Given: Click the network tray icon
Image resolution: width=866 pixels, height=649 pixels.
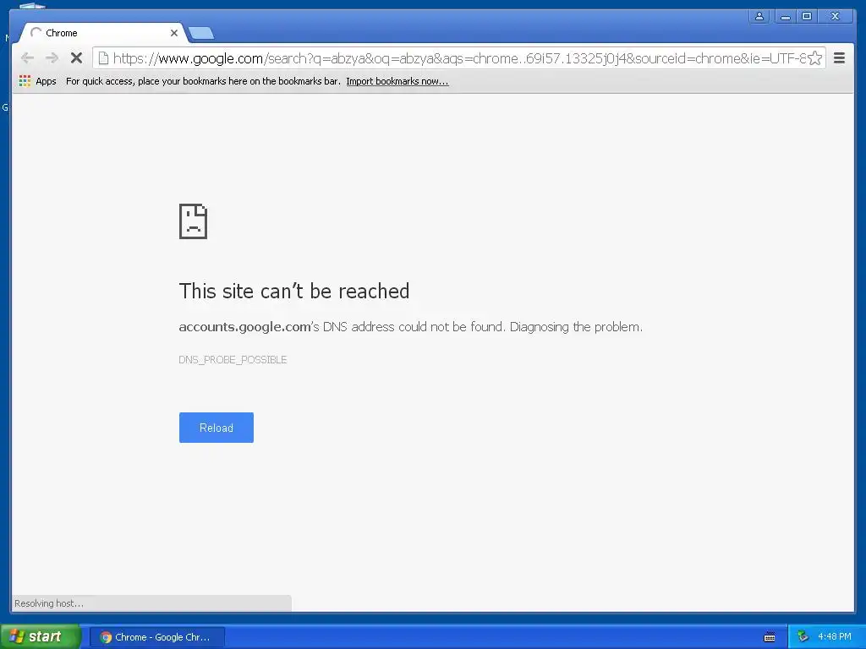Looking at the screenshot, I should (x=803, y=637).
